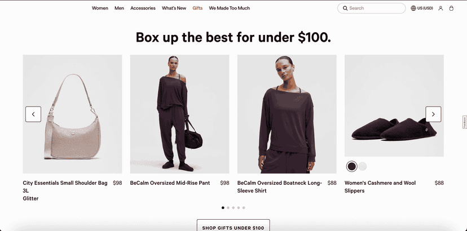
Task: Select the dark slipper color swatch
Action: (352, 166)
